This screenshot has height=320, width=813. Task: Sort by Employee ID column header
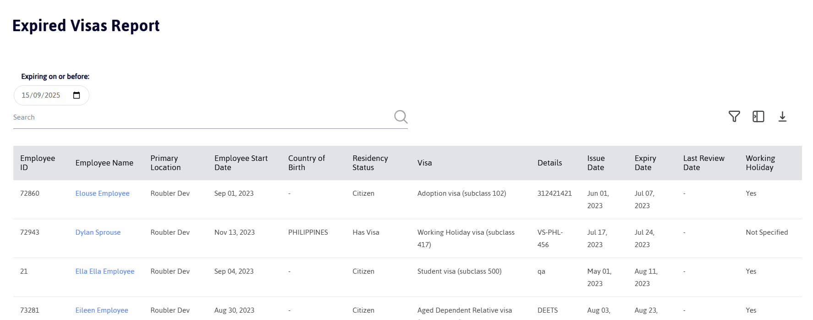pos(38,163)
